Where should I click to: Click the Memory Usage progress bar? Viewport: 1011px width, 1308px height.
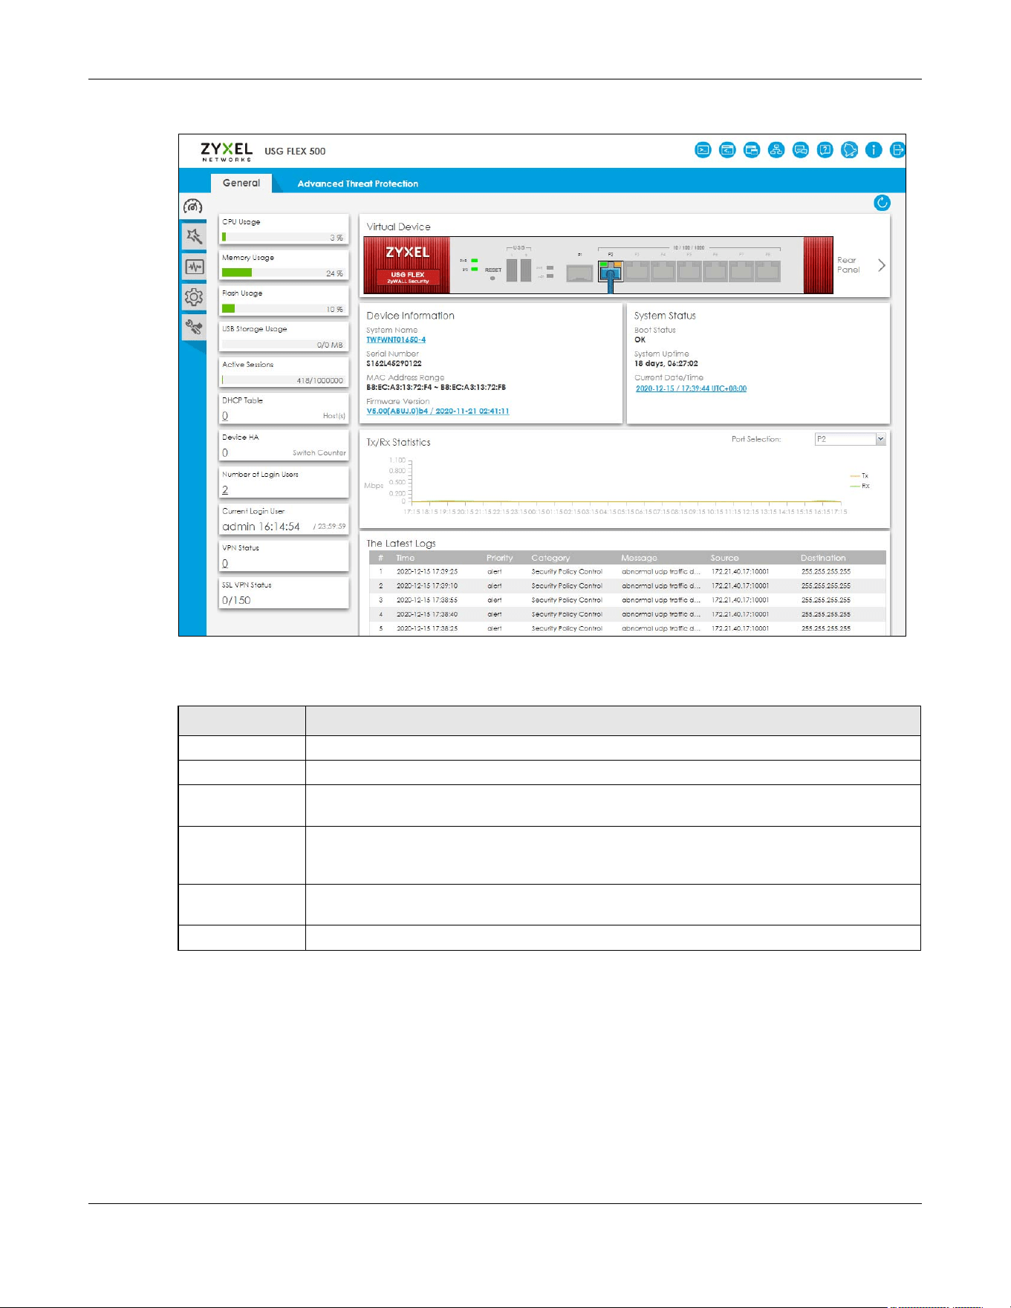click(x=283, y=273)
